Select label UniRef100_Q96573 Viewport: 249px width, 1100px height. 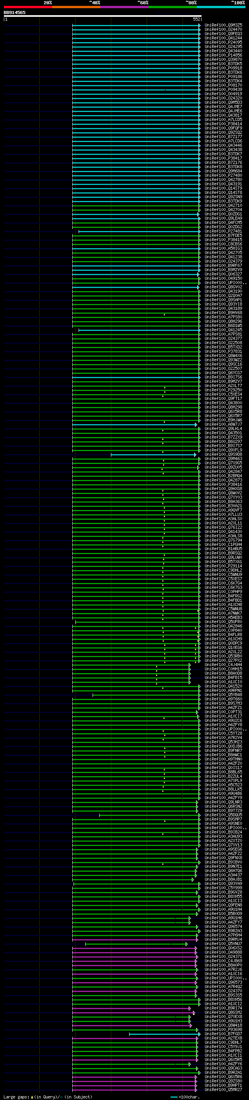pos(223,982)
